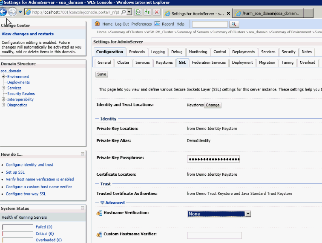
Task: Open the soa_domain root tree node
Action: [x=11, y=71]
